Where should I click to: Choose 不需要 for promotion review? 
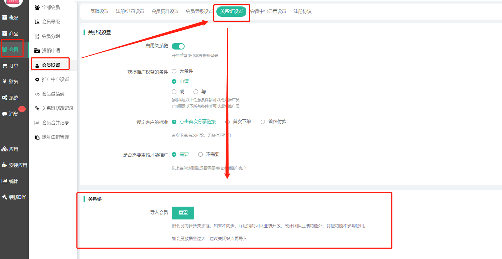click(200, 155)
